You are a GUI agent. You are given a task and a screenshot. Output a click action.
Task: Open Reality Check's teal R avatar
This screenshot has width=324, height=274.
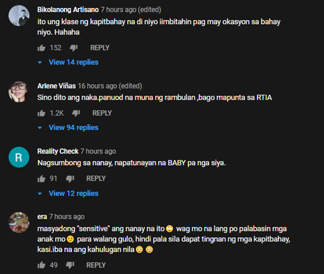click(x=19, y=157)
